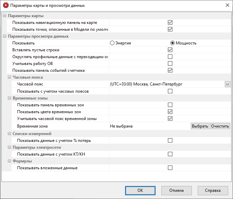
Task: Enable Учитывать работу ОВ checkbox
Action: pos(170,64)
